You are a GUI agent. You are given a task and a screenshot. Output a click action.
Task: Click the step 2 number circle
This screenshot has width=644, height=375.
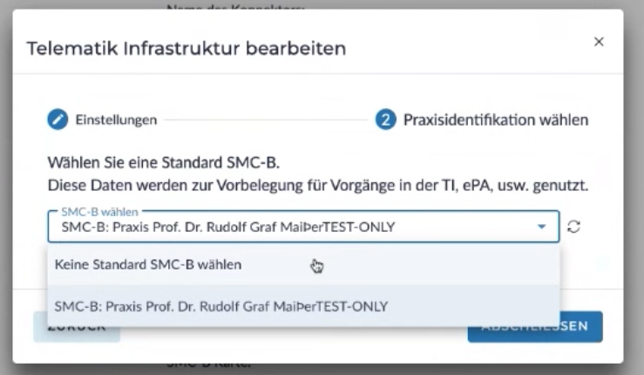(x=386, y=119)
